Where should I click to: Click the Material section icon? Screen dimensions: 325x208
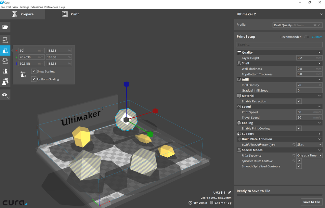[239, 96]
